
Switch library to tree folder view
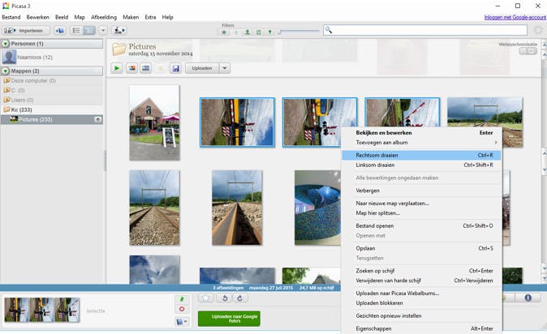coord(89,31)
